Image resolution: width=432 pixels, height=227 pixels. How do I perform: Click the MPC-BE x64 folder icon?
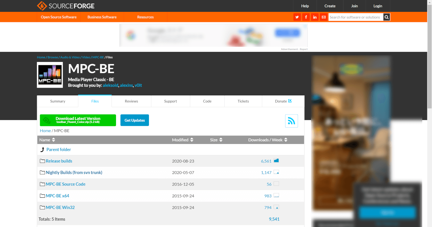click(42, 196)
